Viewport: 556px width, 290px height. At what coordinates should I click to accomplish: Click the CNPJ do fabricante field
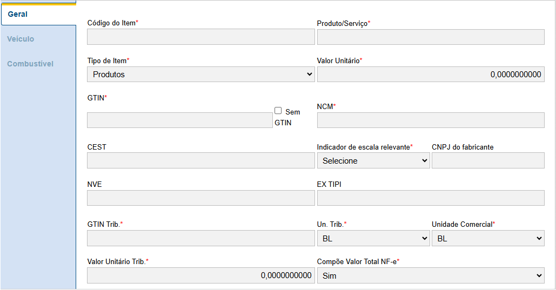(488, 160)
